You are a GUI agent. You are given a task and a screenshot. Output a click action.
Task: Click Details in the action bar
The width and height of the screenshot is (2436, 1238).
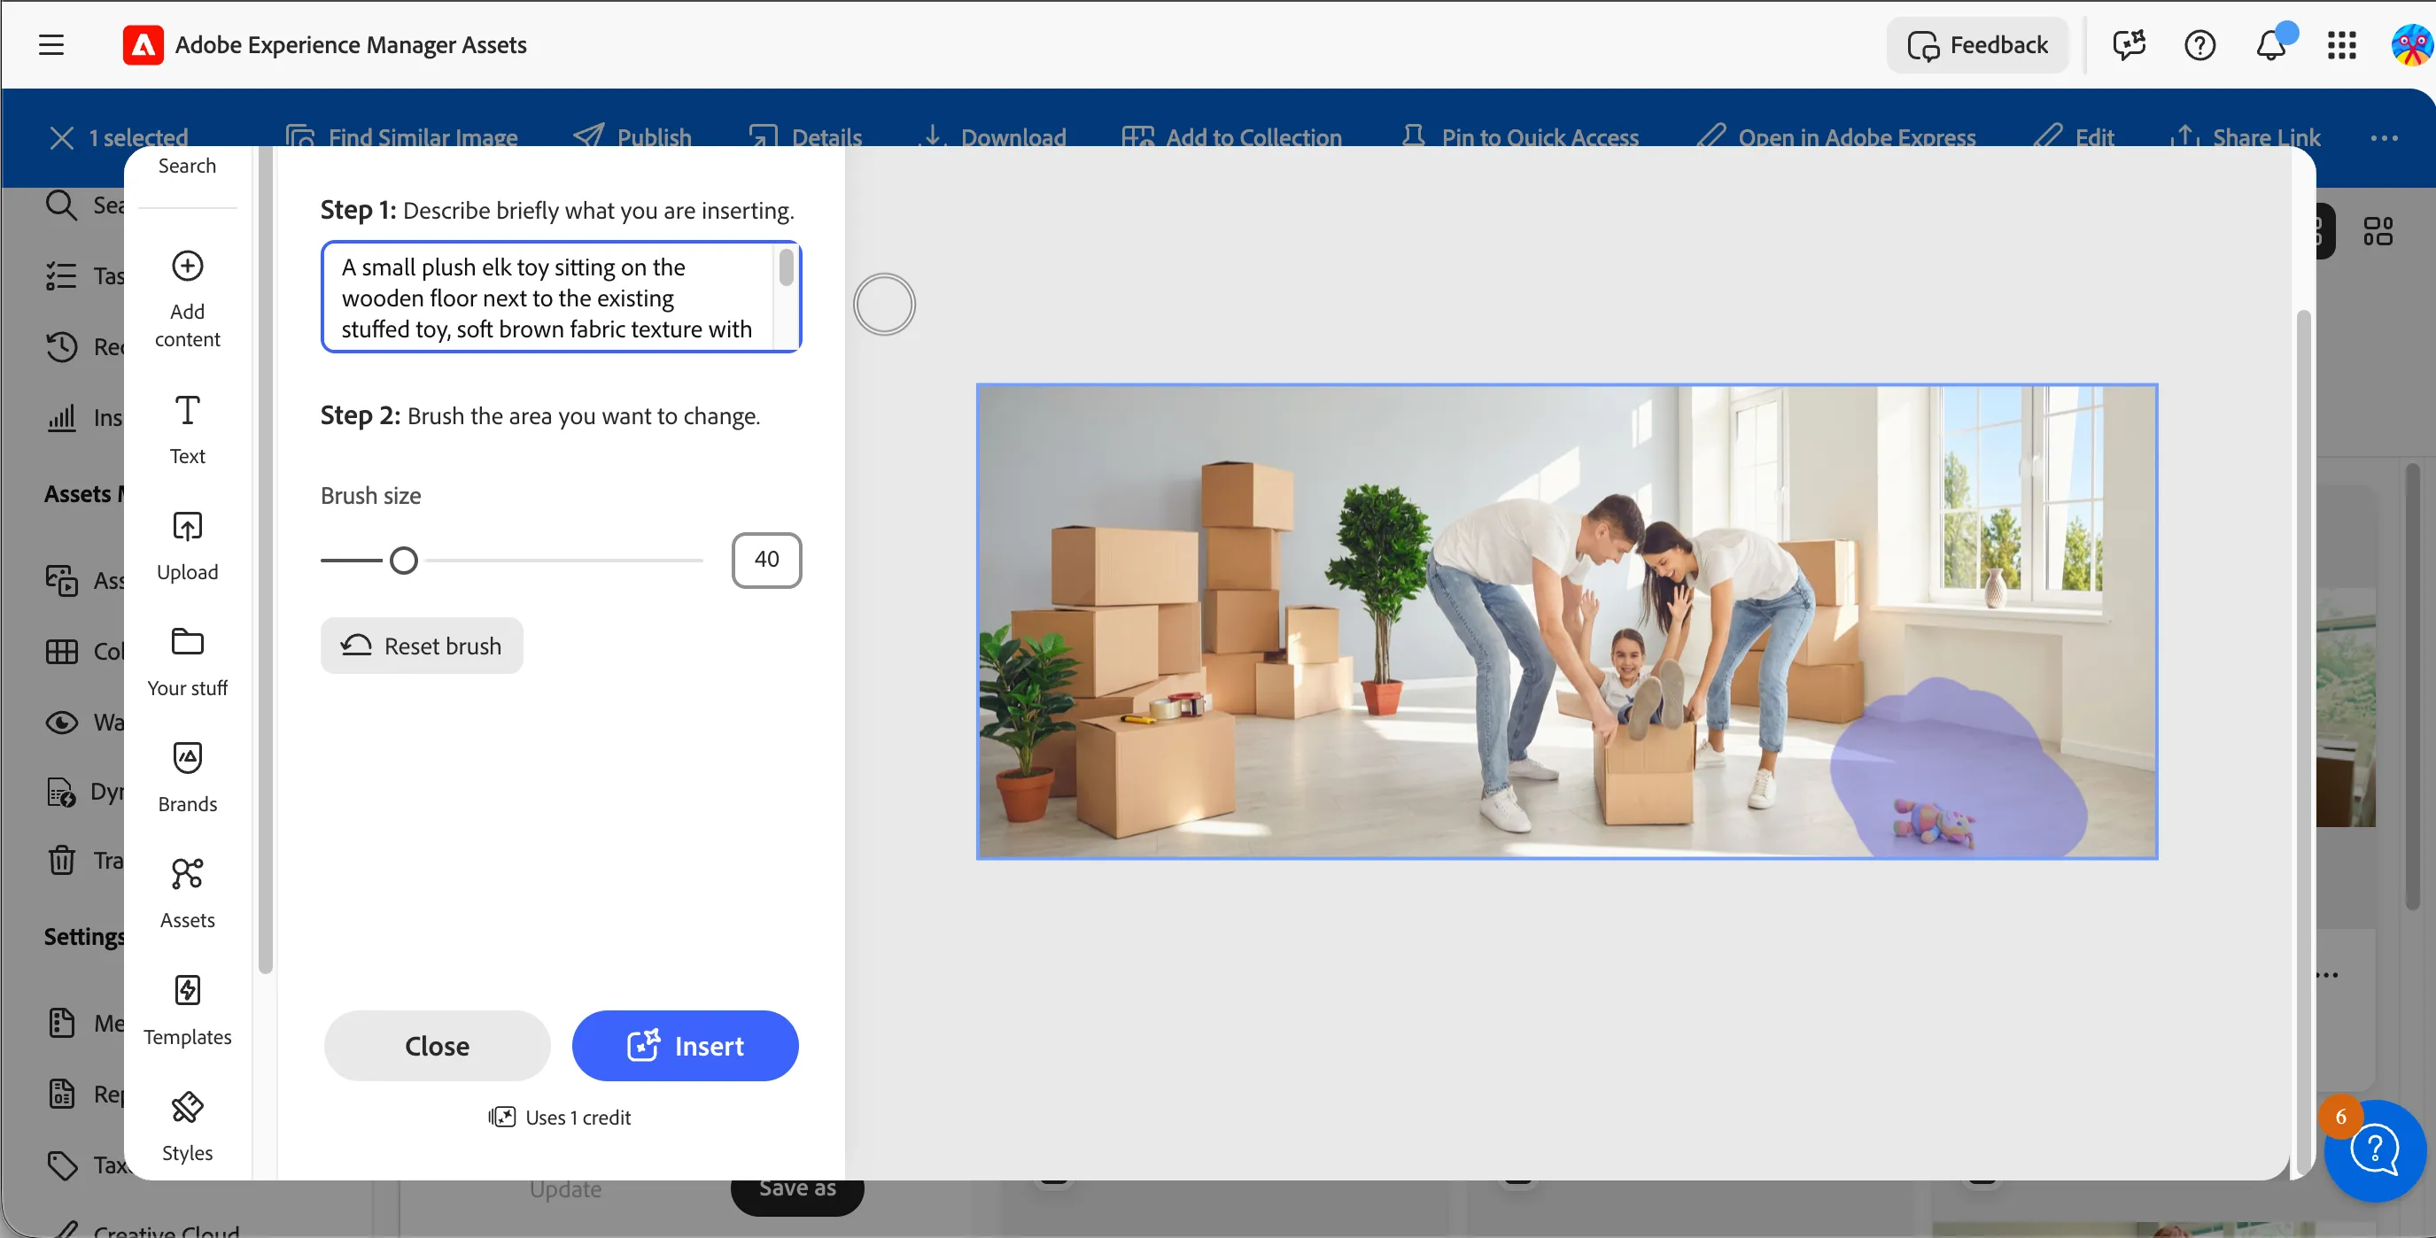804,138
